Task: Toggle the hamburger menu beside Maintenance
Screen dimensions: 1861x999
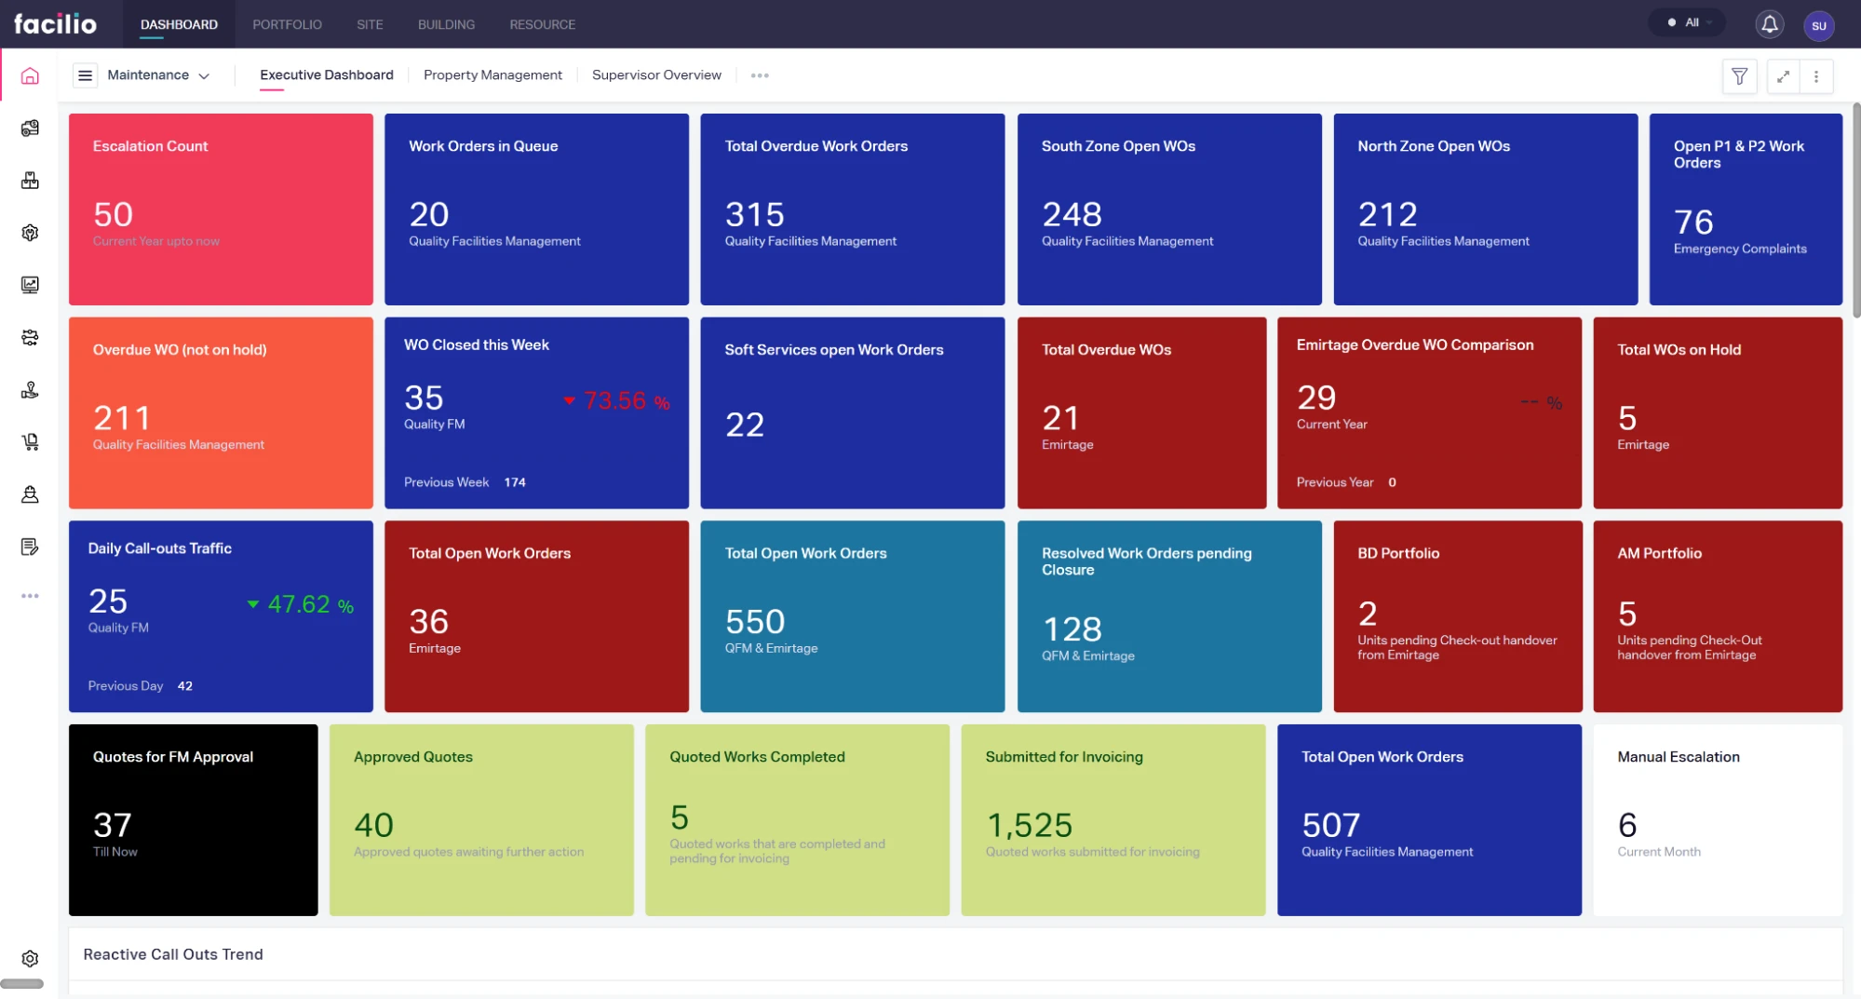Action: (x=85, y=75)
